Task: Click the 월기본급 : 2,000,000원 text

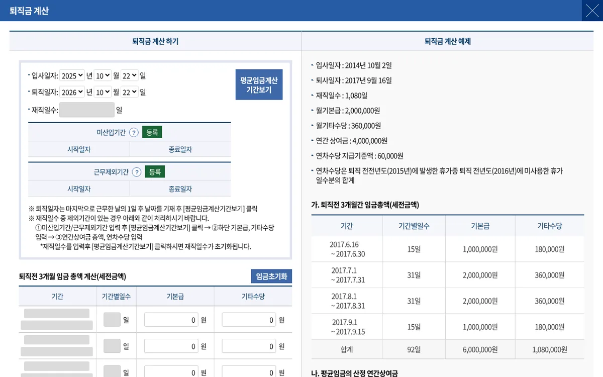Action: (348, 111)
